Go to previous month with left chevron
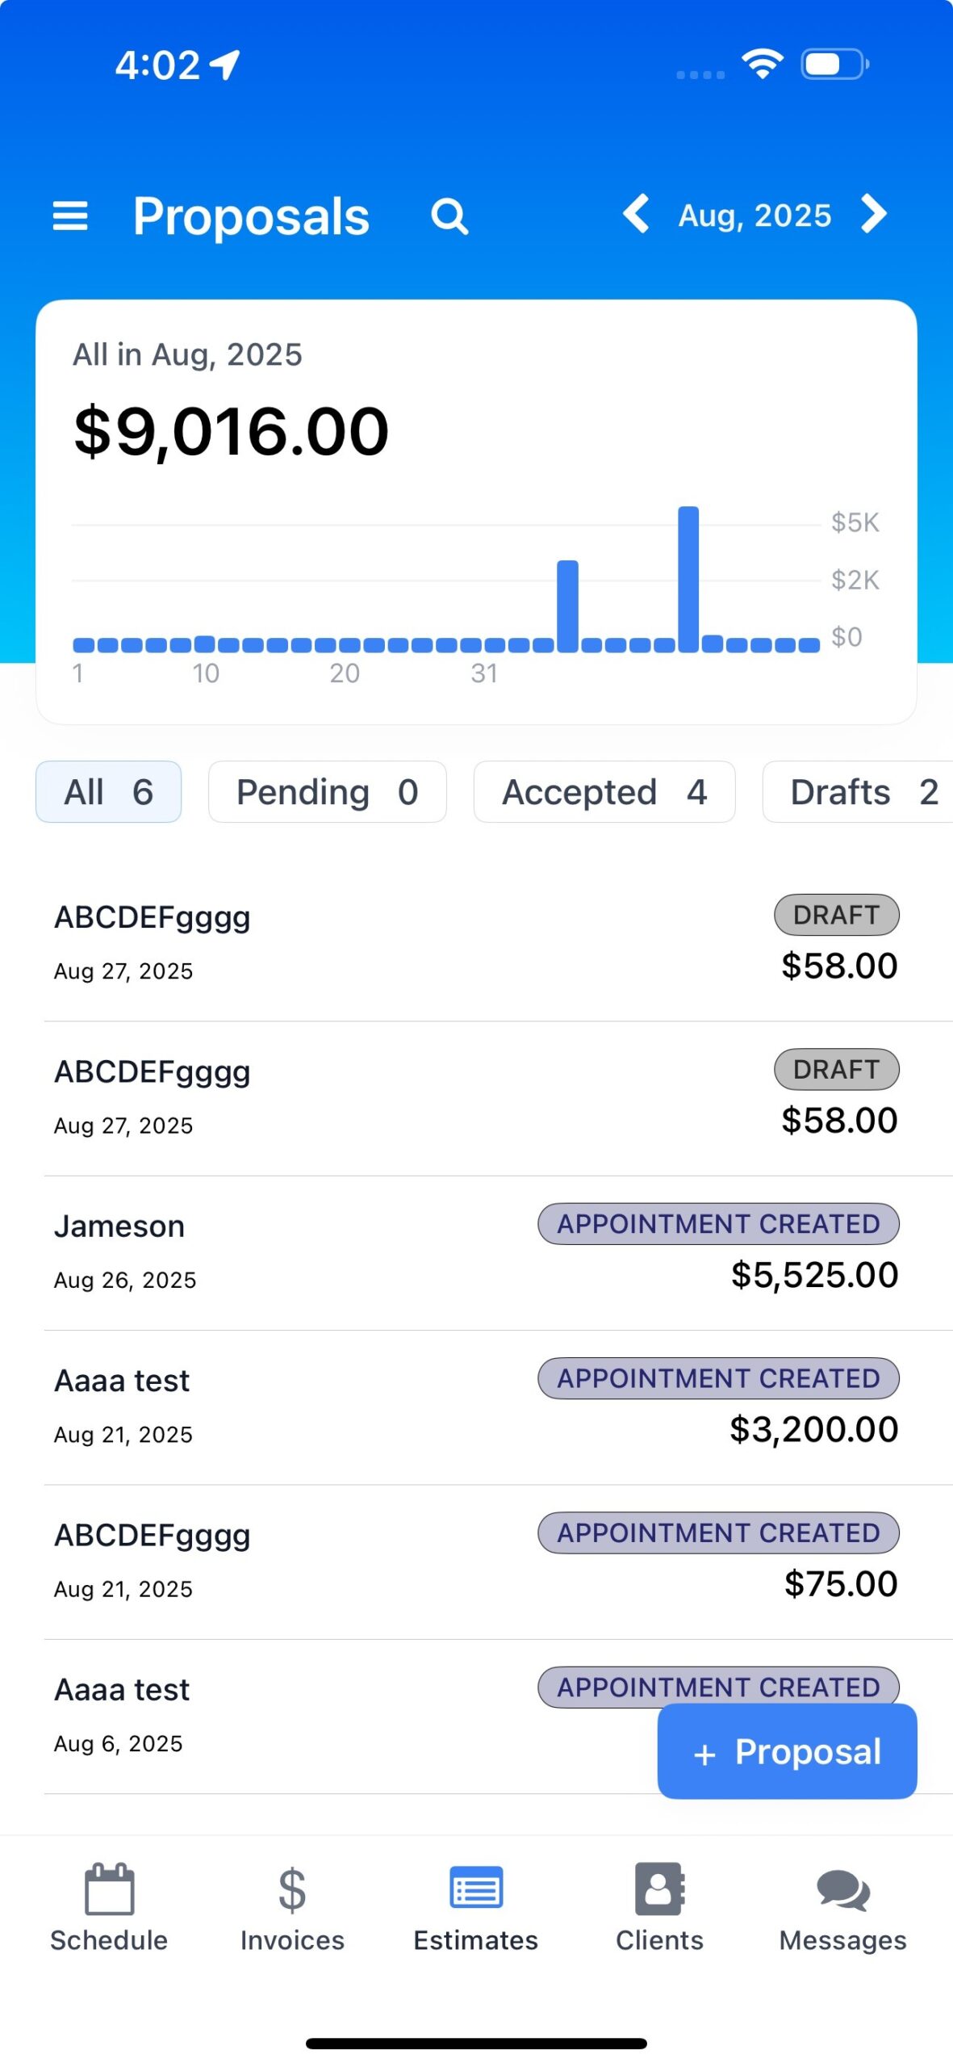Viewport: 953px width, 2067px height. click(637, 215)
